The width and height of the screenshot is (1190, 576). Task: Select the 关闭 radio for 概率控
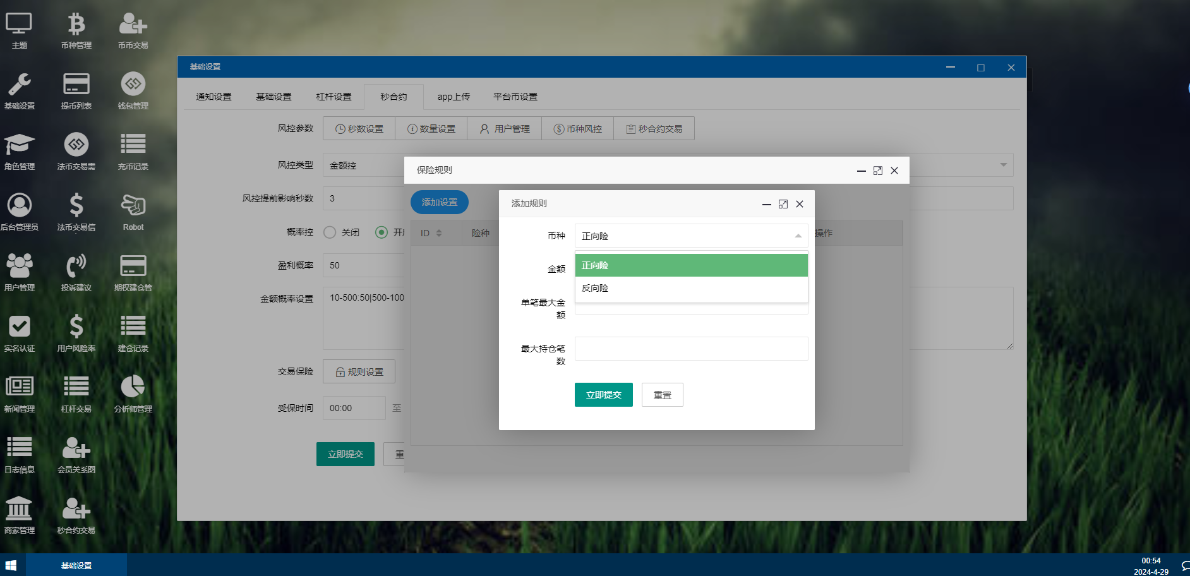tap(330, 232)
